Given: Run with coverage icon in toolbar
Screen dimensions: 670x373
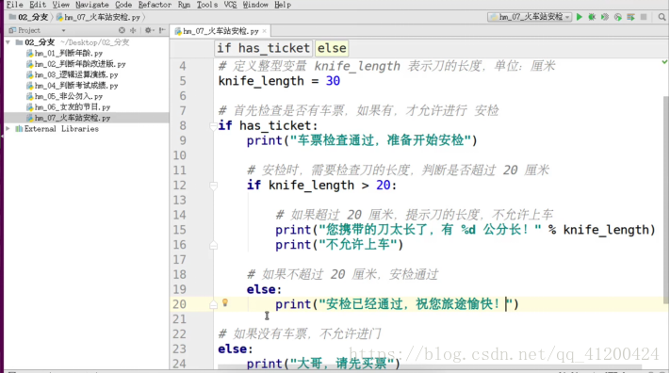Looking at the screenshot, I should click(605, 17).
